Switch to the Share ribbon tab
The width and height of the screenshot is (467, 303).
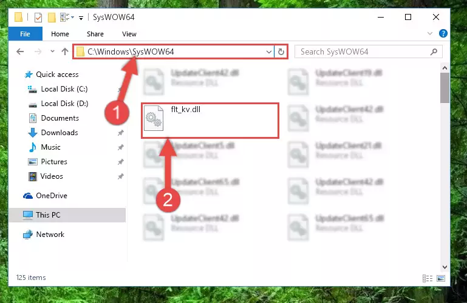[95, 34]
